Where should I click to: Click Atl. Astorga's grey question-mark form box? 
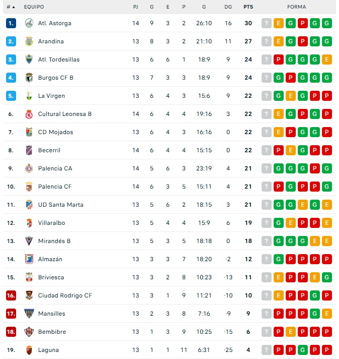(x=267, y=23)
